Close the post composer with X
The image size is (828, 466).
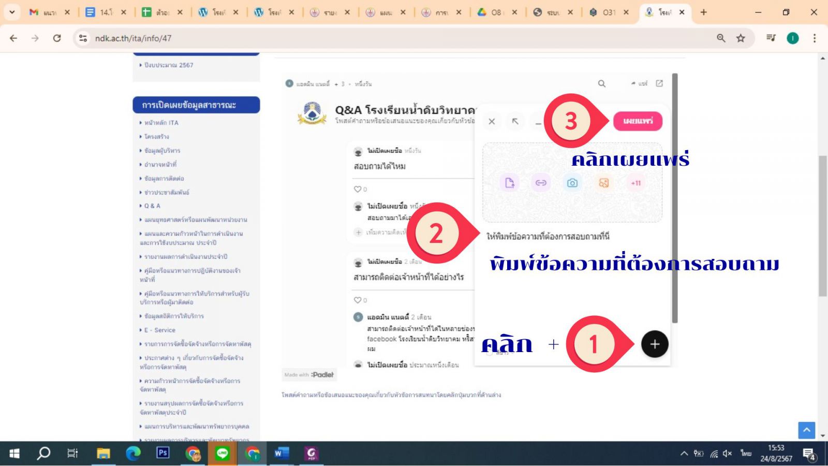492,121
